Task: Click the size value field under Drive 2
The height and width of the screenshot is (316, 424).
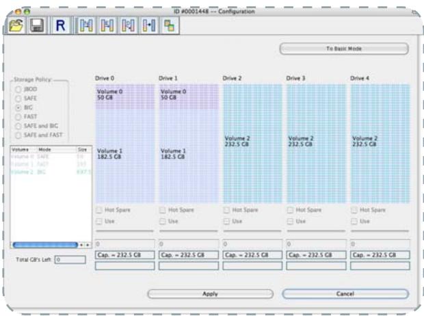Action: [252, 244]
